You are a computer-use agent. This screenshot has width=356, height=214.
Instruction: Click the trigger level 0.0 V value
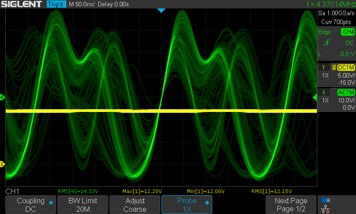[x=348, y=54]
